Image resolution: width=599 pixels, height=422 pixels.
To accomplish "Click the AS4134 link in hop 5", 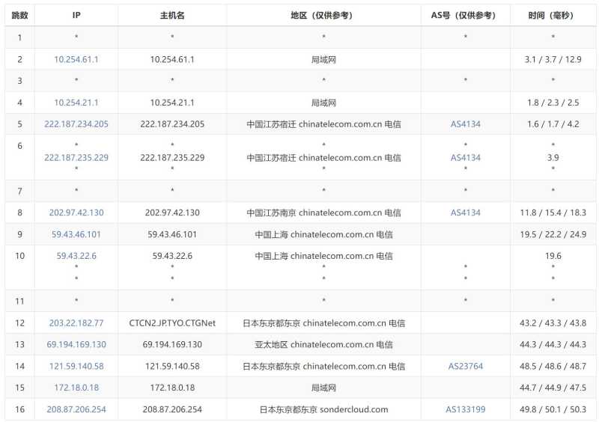I will pyautogui.click(x=465, y=124).
